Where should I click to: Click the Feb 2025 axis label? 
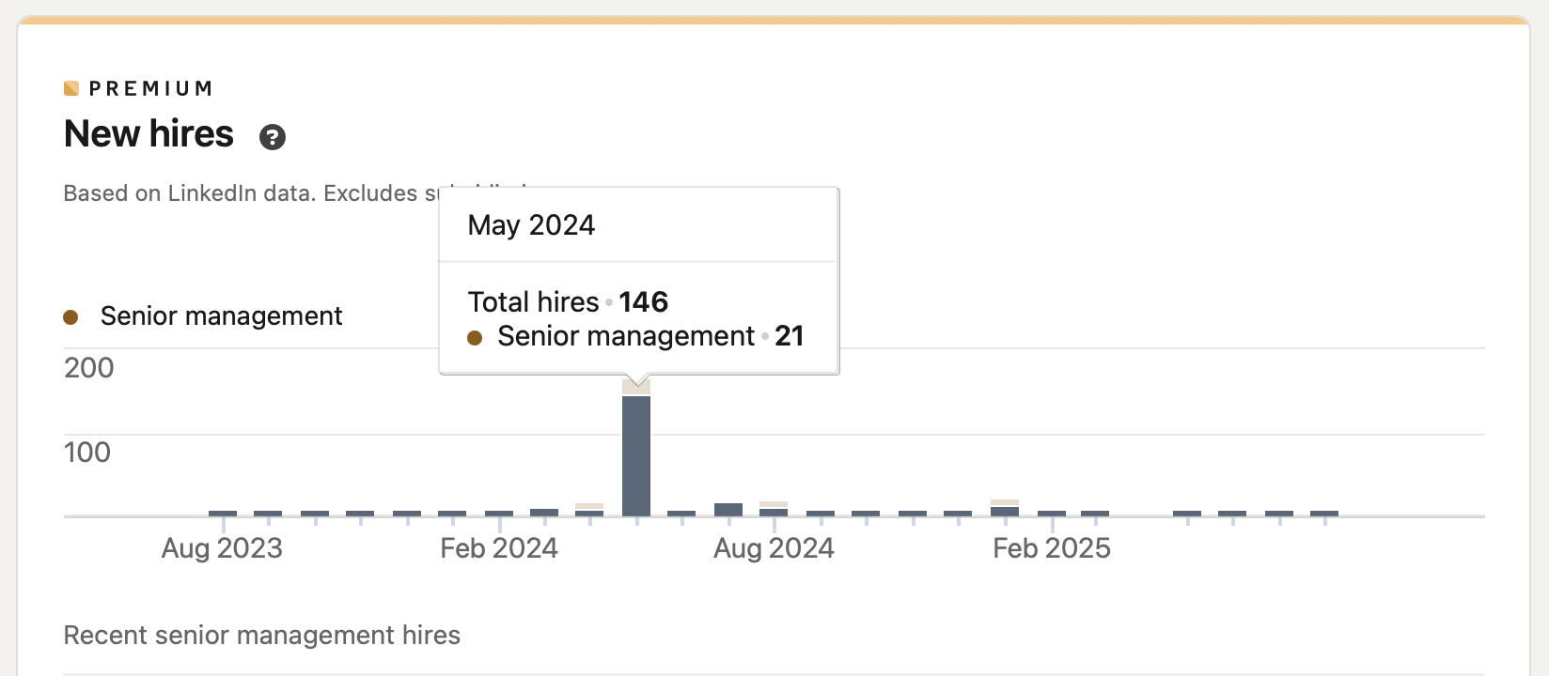[1052, 548]
